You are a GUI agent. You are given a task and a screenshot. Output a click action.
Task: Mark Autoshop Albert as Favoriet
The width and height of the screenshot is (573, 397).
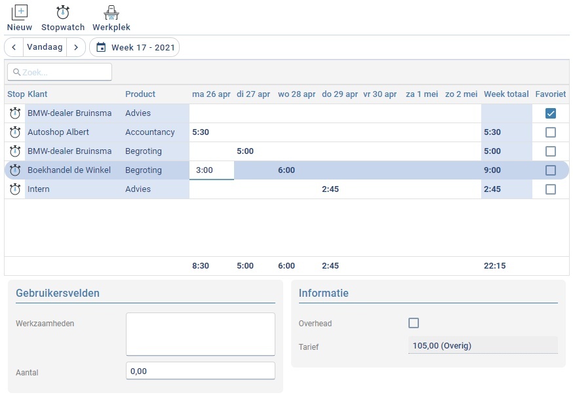click(551, 132)
